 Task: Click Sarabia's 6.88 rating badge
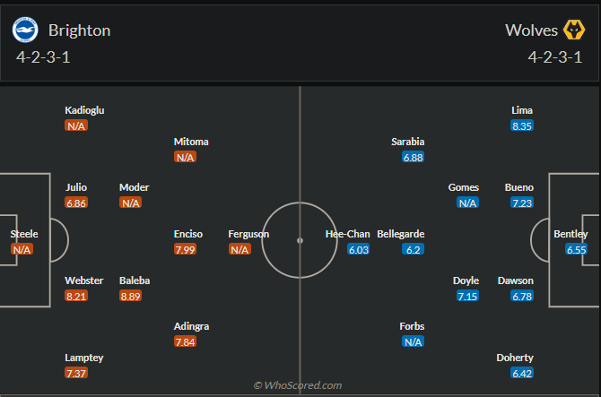click(x=414, y=157)
